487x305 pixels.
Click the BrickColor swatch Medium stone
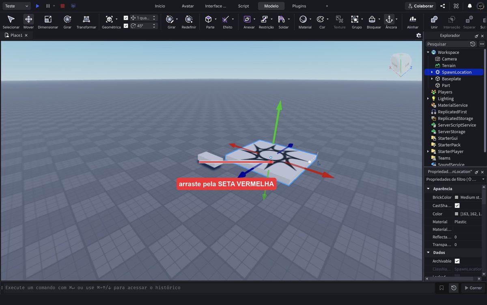457,197
